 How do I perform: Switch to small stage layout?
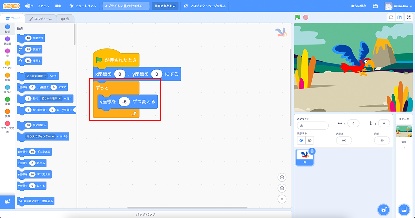(391, 17)
